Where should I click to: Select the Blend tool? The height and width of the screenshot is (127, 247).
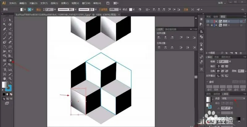tap(10, 65)
